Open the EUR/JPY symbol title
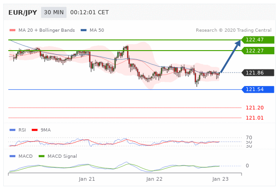The image size is (279, 189). pos(23,12)
